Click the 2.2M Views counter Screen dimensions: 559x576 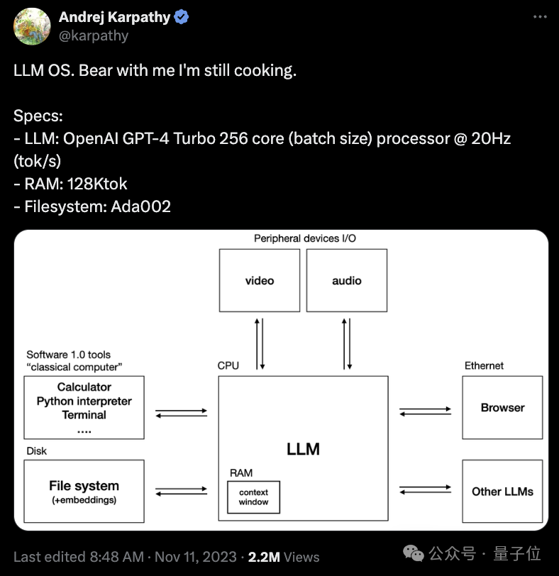284,557
